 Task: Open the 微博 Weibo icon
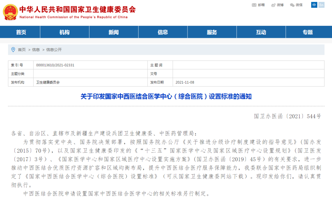tap(273, 5)
